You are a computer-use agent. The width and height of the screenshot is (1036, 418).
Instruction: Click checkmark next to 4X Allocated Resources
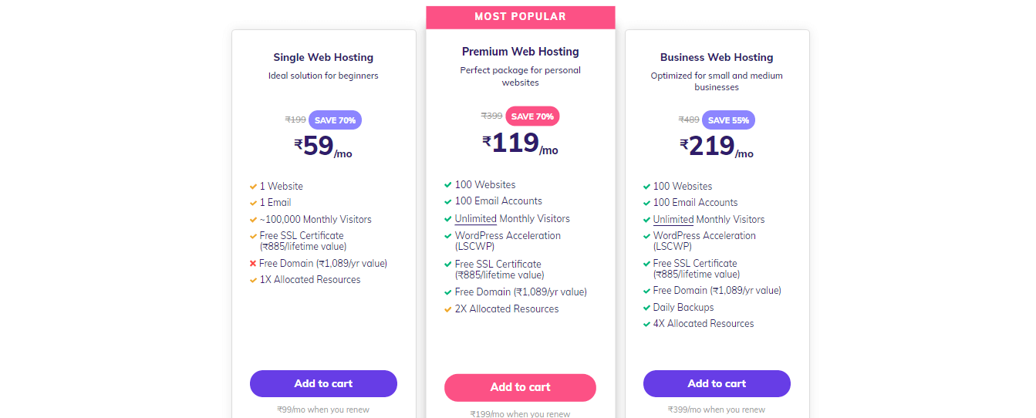click(x=646, y=324)
